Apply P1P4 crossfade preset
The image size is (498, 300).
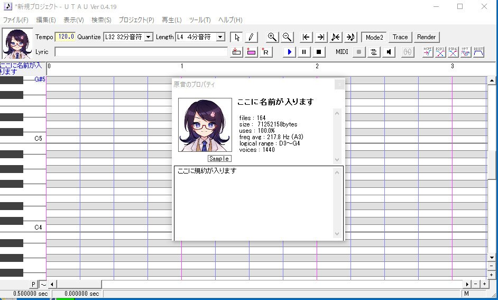tap(453, 52)
